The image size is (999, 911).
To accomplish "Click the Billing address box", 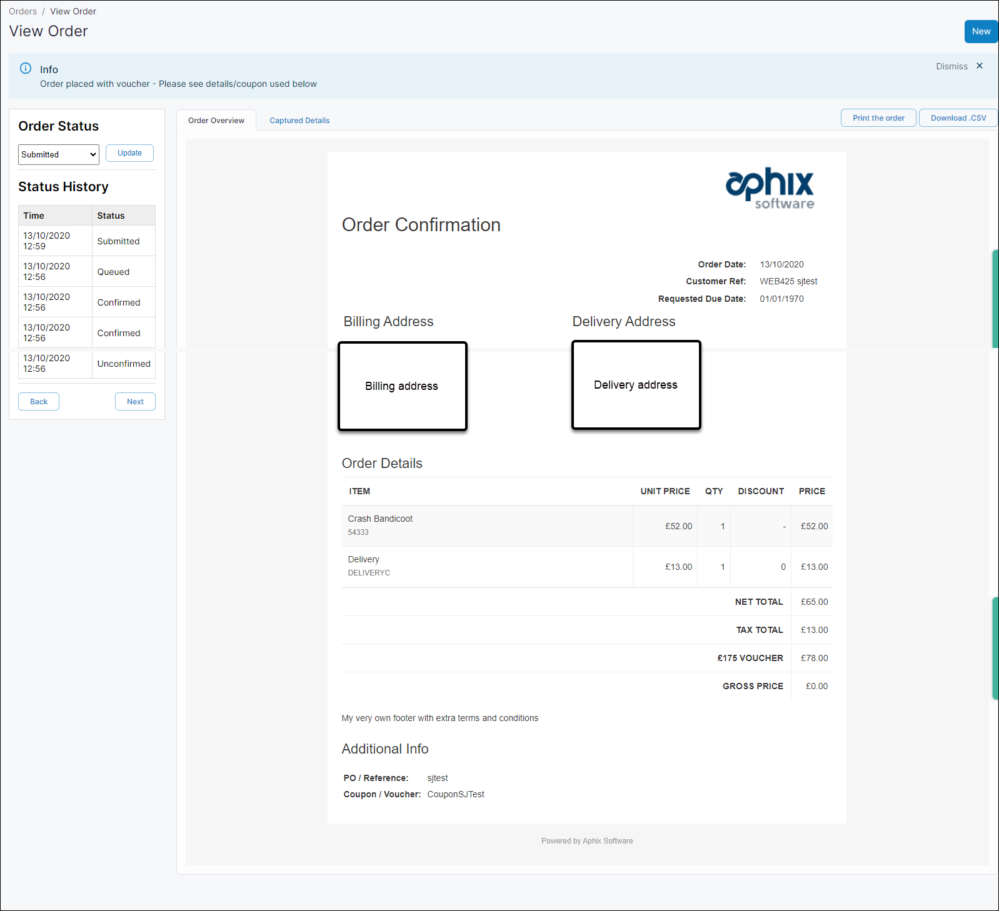I will click(402, 386).
